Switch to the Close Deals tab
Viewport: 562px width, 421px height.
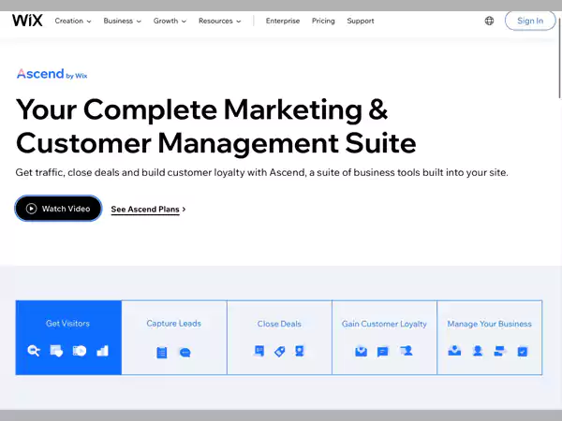tap(279, 338)
